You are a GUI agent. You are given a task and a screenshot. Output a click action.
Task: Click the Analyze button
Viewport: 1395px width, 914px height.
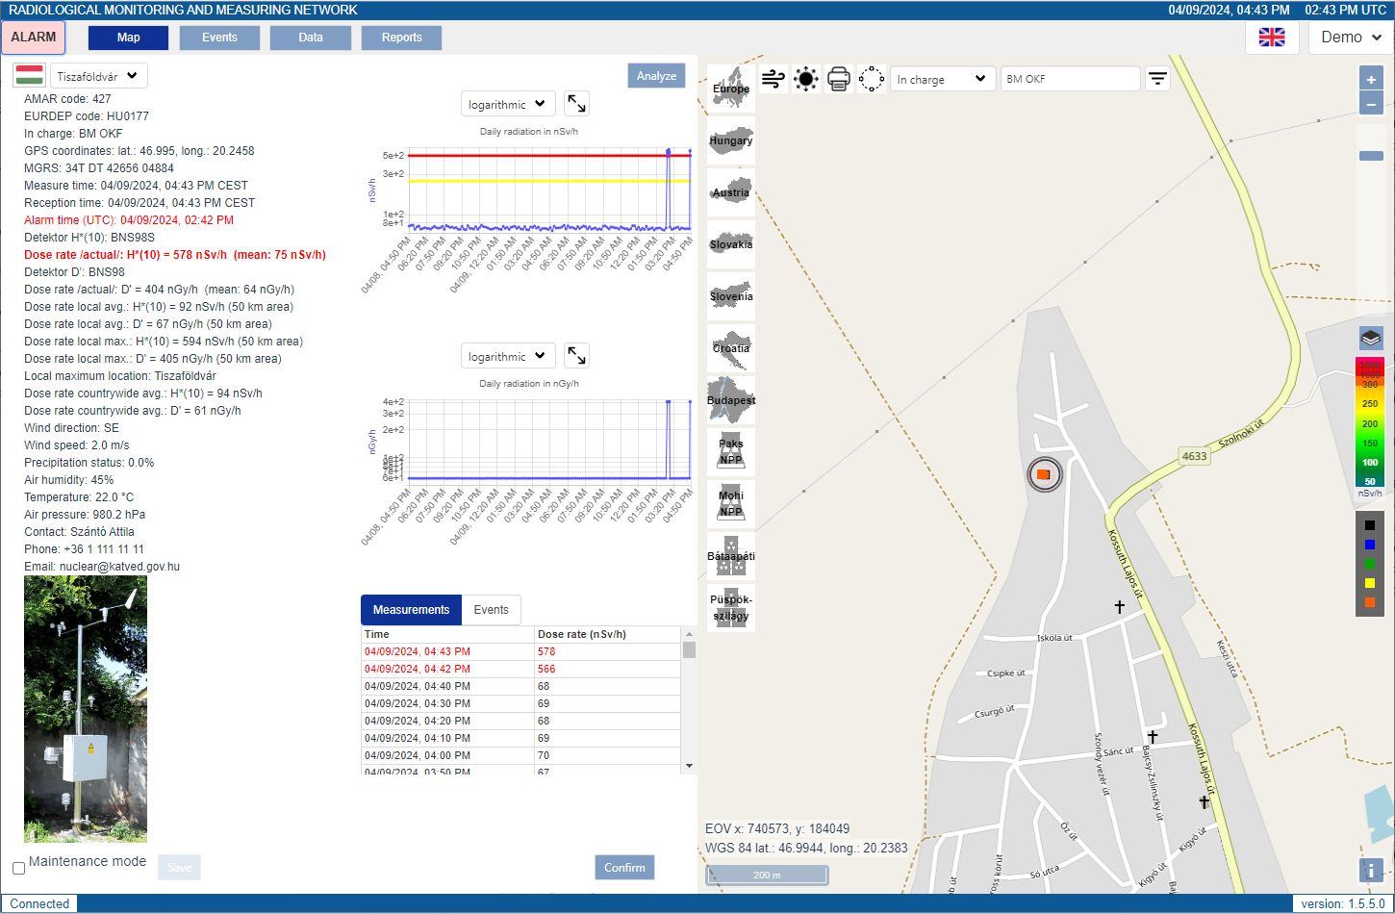pos(656,76)
